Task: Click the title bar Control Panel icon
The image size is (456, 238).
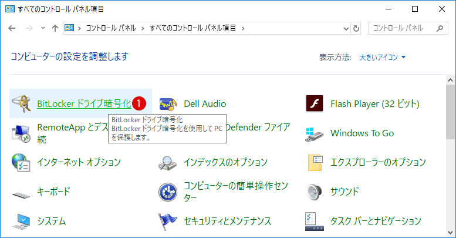Action: point(10,9)
